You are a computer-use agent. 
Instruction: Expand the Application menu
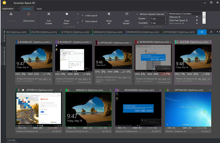click(8, 9)
